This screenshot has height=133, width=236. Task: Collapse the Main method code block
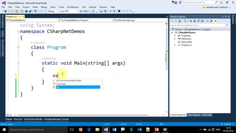point(18,63)
